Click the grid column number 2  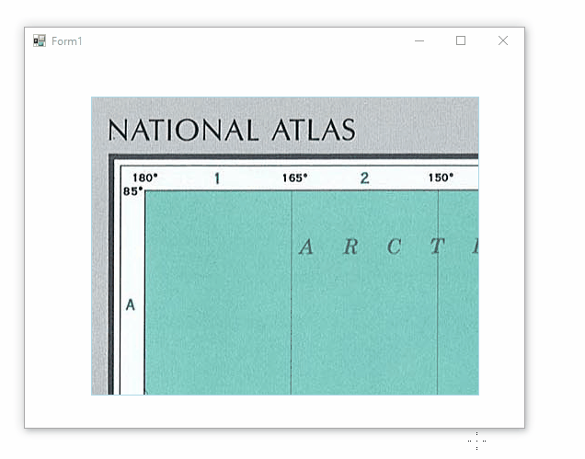[364, 178]
